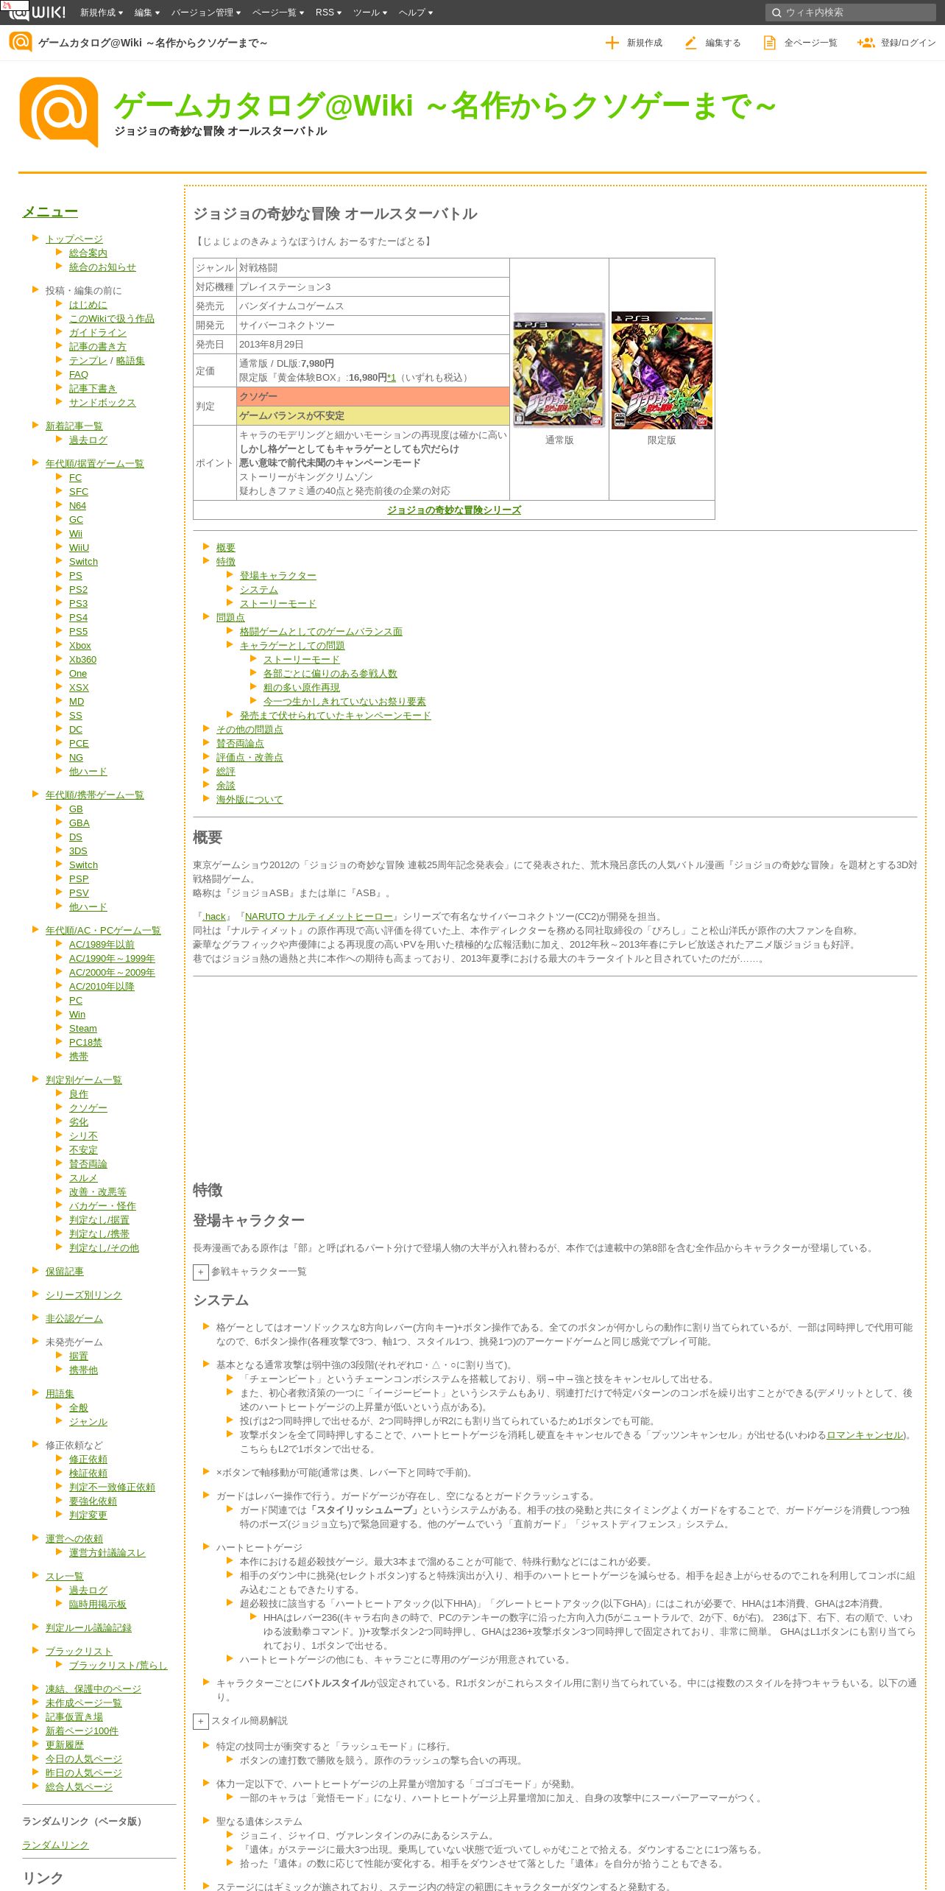Click the footnote *1 link in price row
The width and height of the screenshot is (945, 1891).
[x=392, y=377]
